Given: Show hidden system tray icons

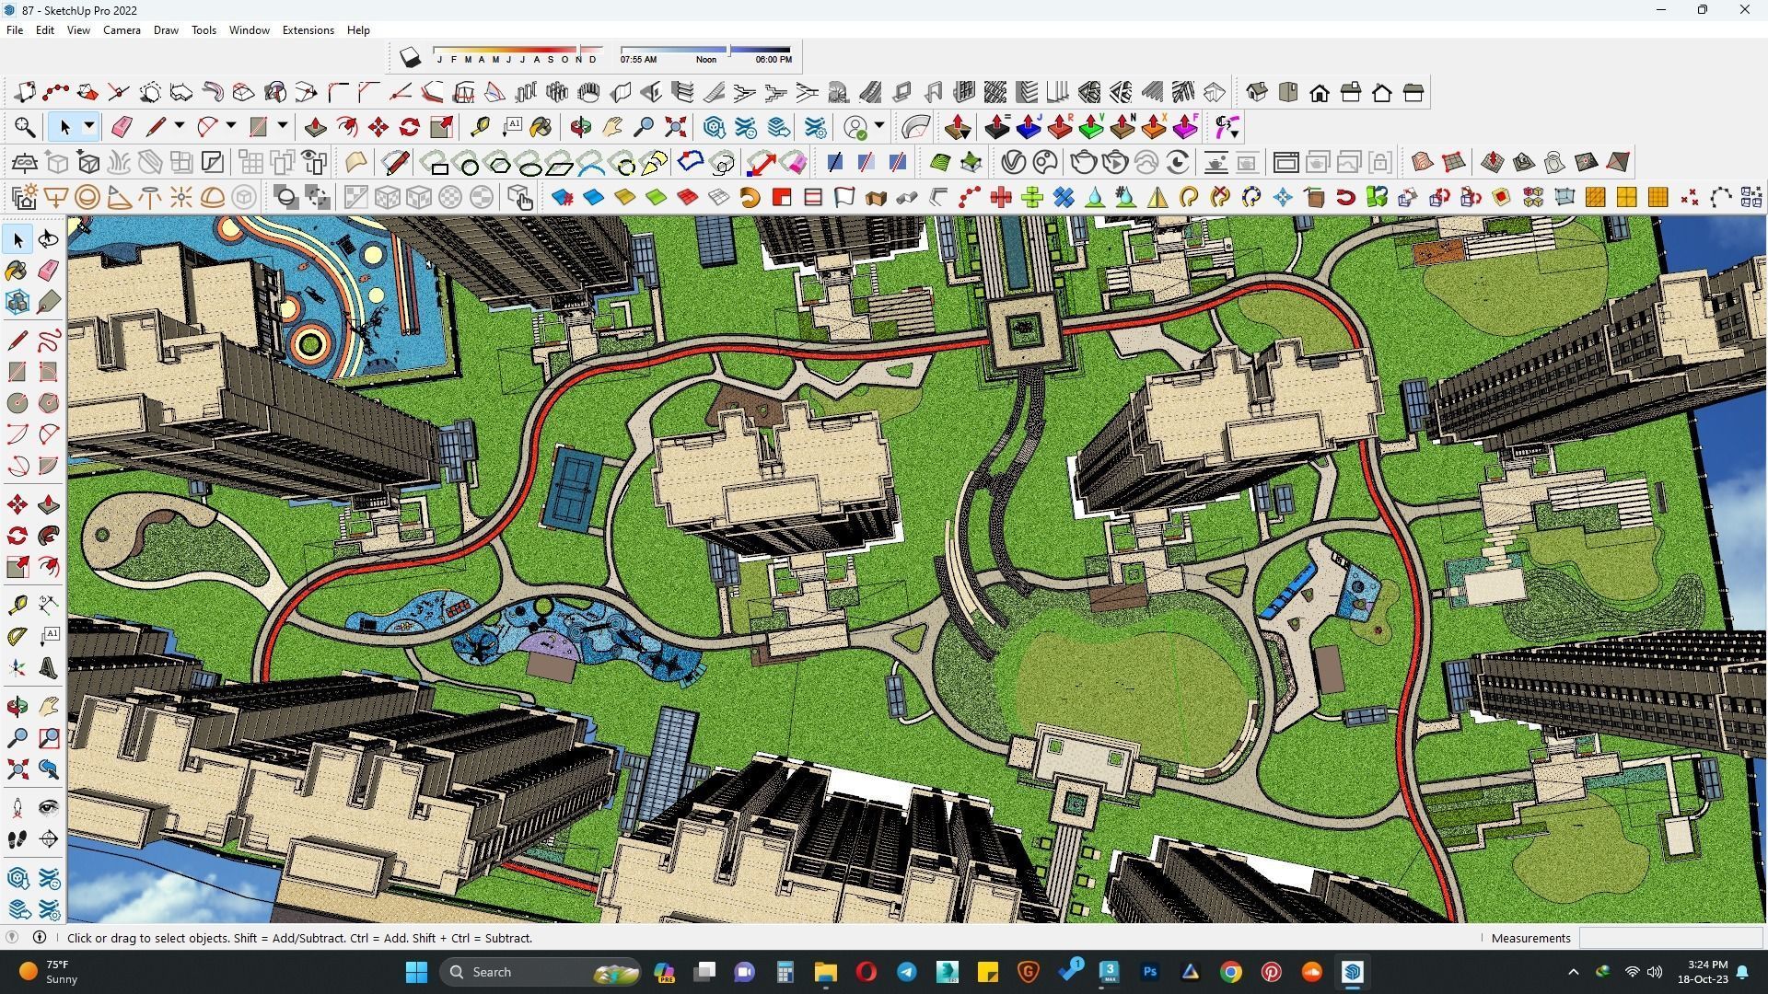Looking at the screenshot, I should (x=1573, y=972).
